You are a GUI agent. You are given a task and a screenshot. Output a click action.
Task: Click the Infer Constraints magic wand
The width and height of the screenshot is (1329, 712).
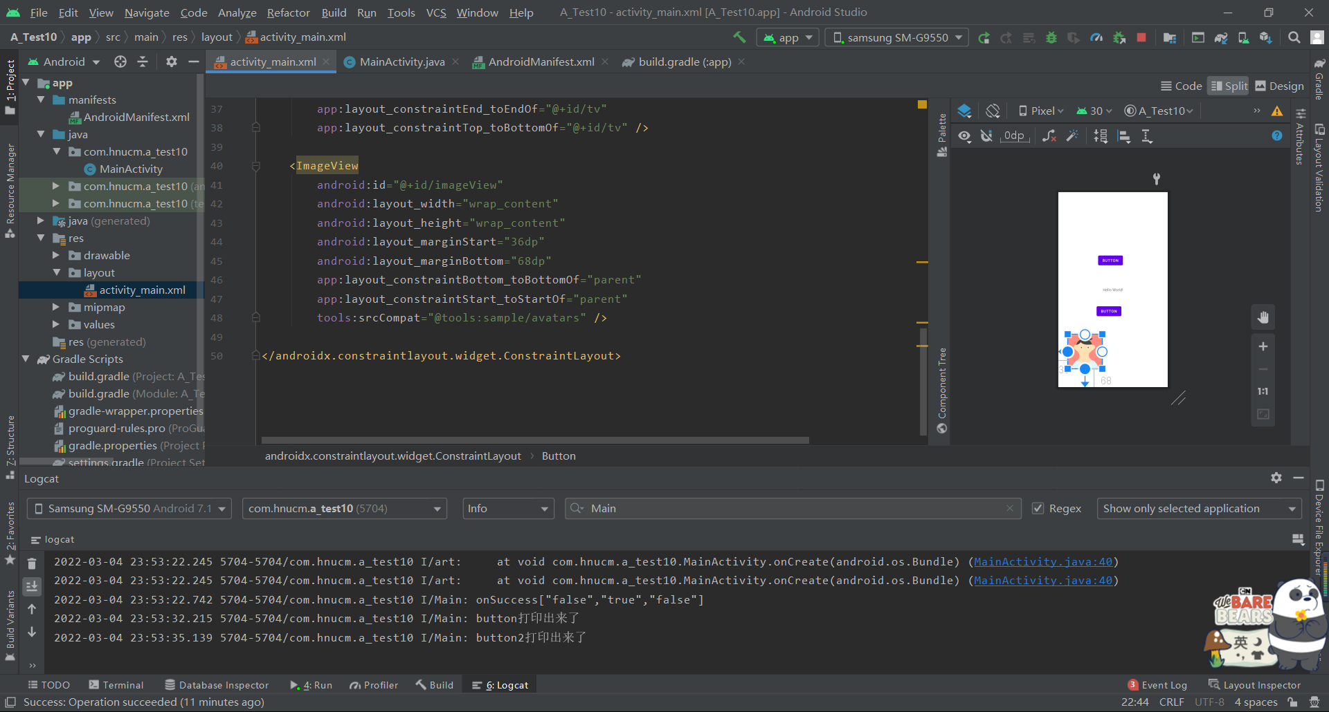(x=1072, y=136)
